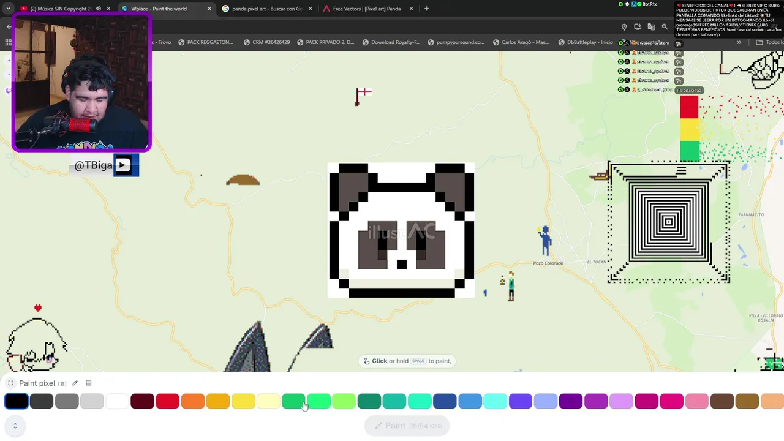
Task: Select the dark purple color swatch
Action: pos(571,401)
